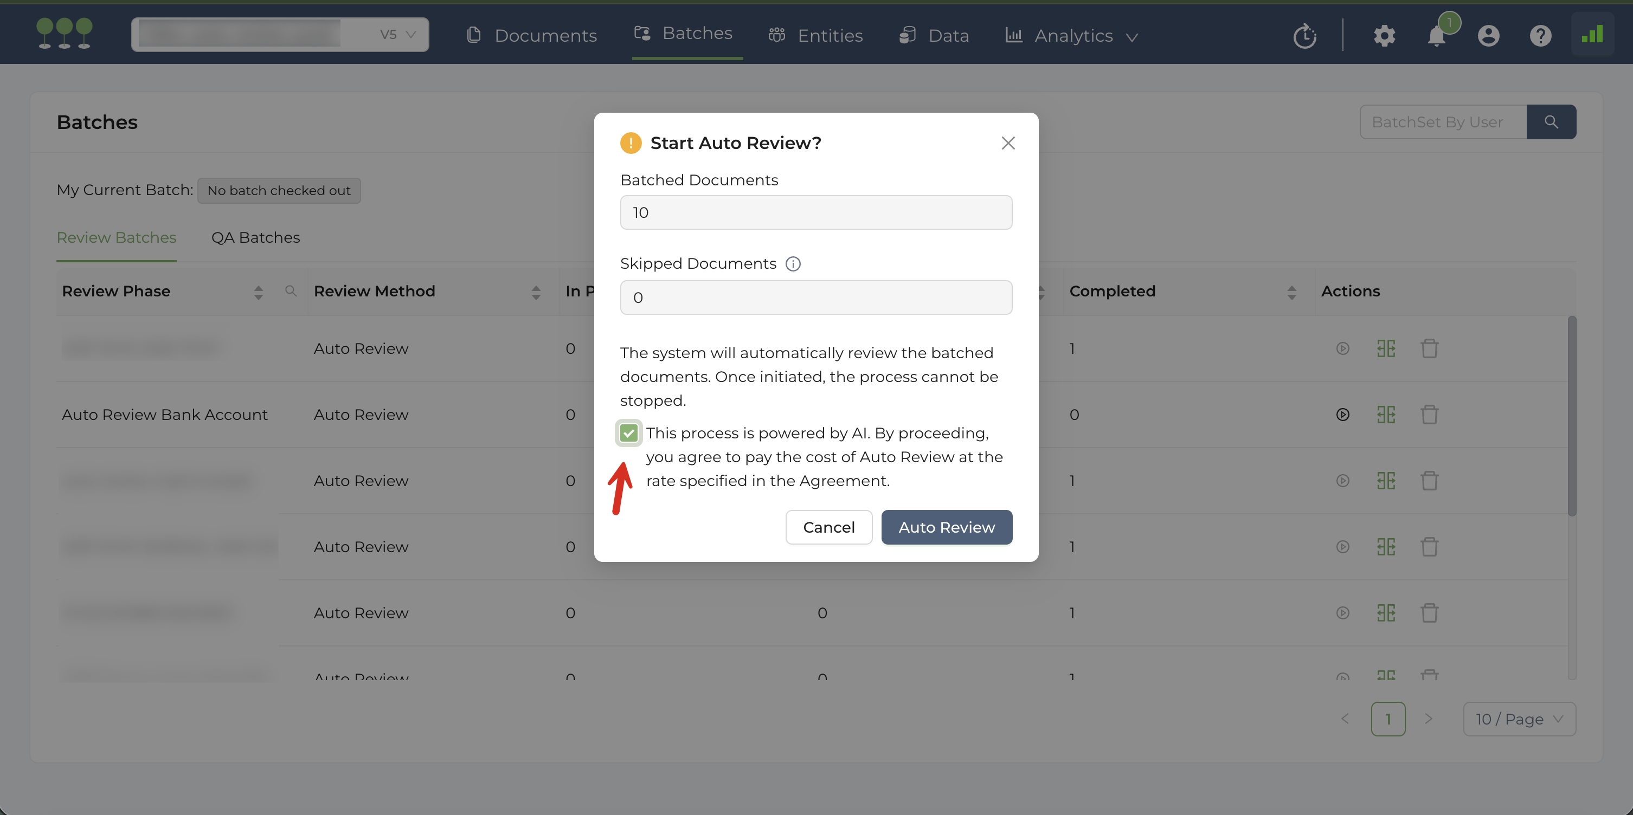The width and height of the screenshot is (1633, 815).
Task: Open the settings gear icon
Action: (x=1384, y=36)
